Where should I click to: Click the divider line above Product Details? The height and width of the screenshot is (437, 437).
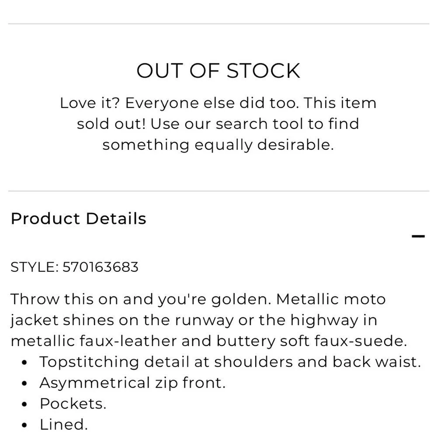tap(218, 191)
